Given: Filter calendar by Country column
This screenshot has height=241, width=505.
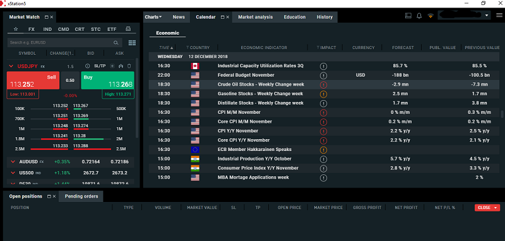Looking at the screenshot, I should point(187,47).
